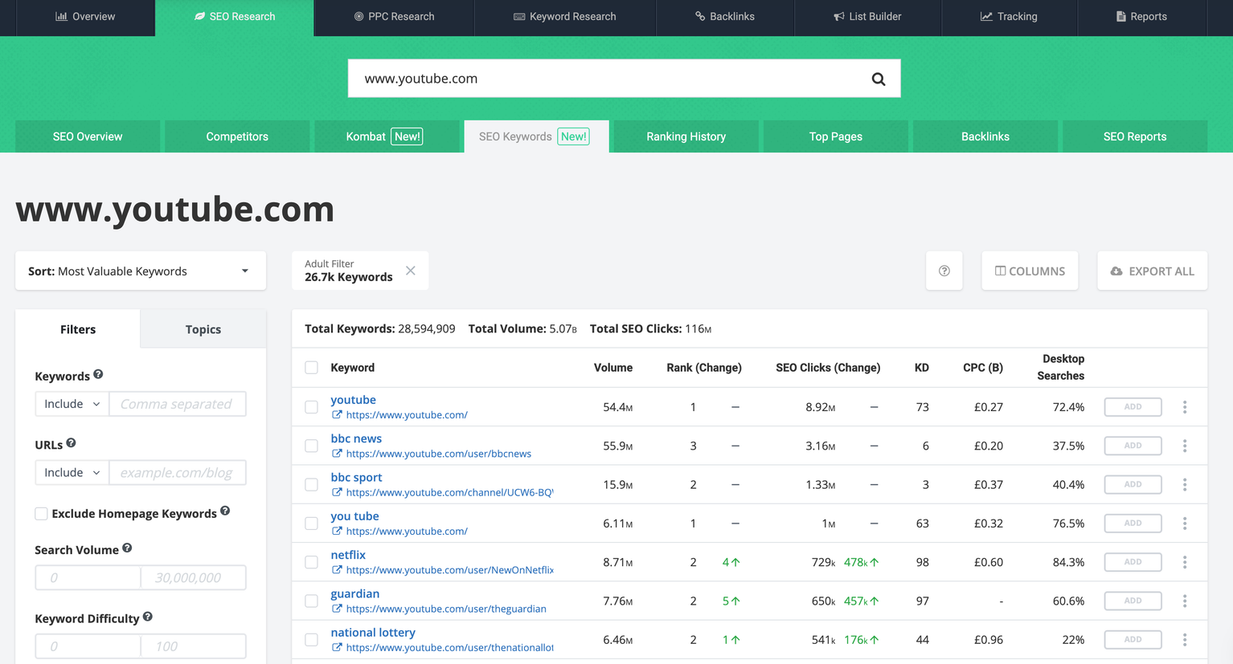Screen dimensions: 1233x664
Task: Open the help question-mark button beside Columns
Action: [944, 271]
